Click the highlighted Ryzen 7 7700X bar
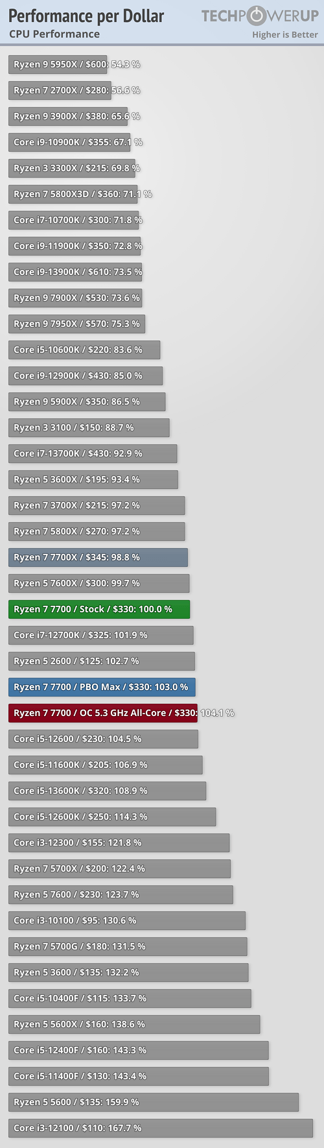This screenshot has height=1148, width=324. point(98,557)
